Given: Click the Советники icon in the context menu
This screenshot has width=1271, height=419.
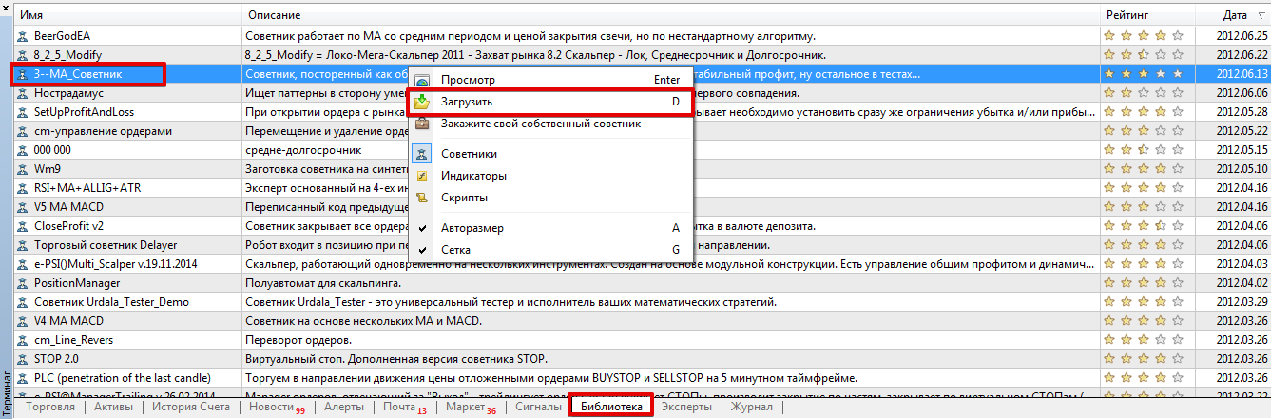Looking at the screenshot, I should coord(422,154).
